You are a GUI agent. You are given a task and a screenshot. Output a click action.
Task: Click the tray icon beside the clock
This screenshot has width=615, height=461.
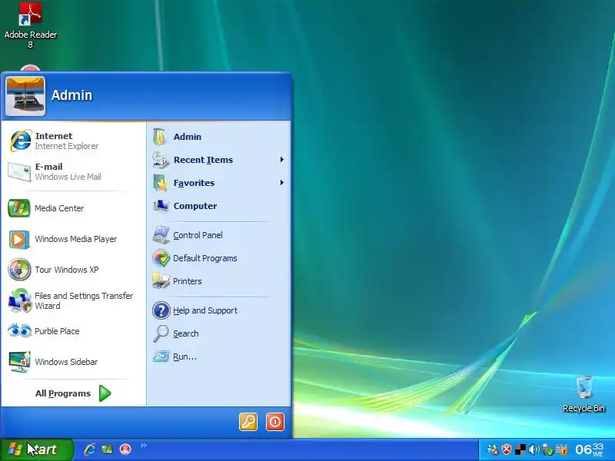(562, 449)
